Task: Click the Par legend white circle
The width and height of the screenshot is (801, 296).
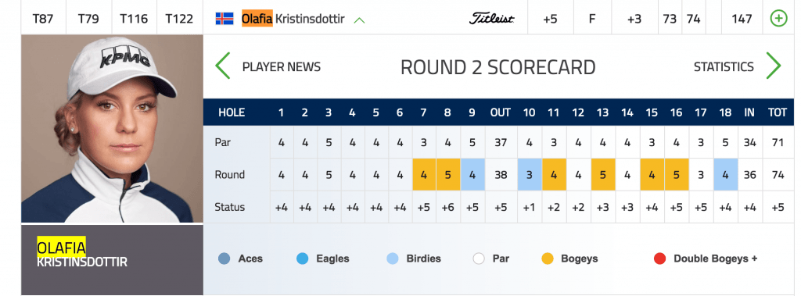Action: click(x=479, y=259)
